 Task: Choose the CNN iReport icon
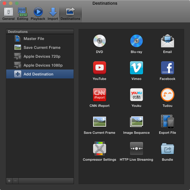pyautogui.click(x=100, y=95)
